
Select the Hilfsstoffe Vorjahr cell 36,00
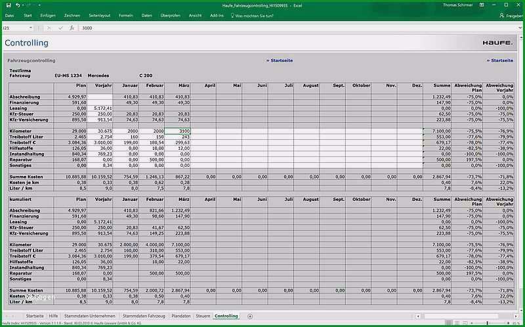click(100, 148)
